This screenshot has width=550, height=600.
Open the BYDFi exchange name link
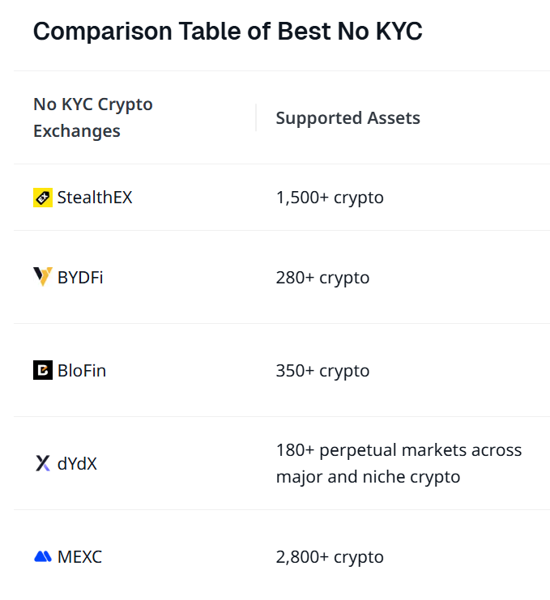[x=80, y=278]
